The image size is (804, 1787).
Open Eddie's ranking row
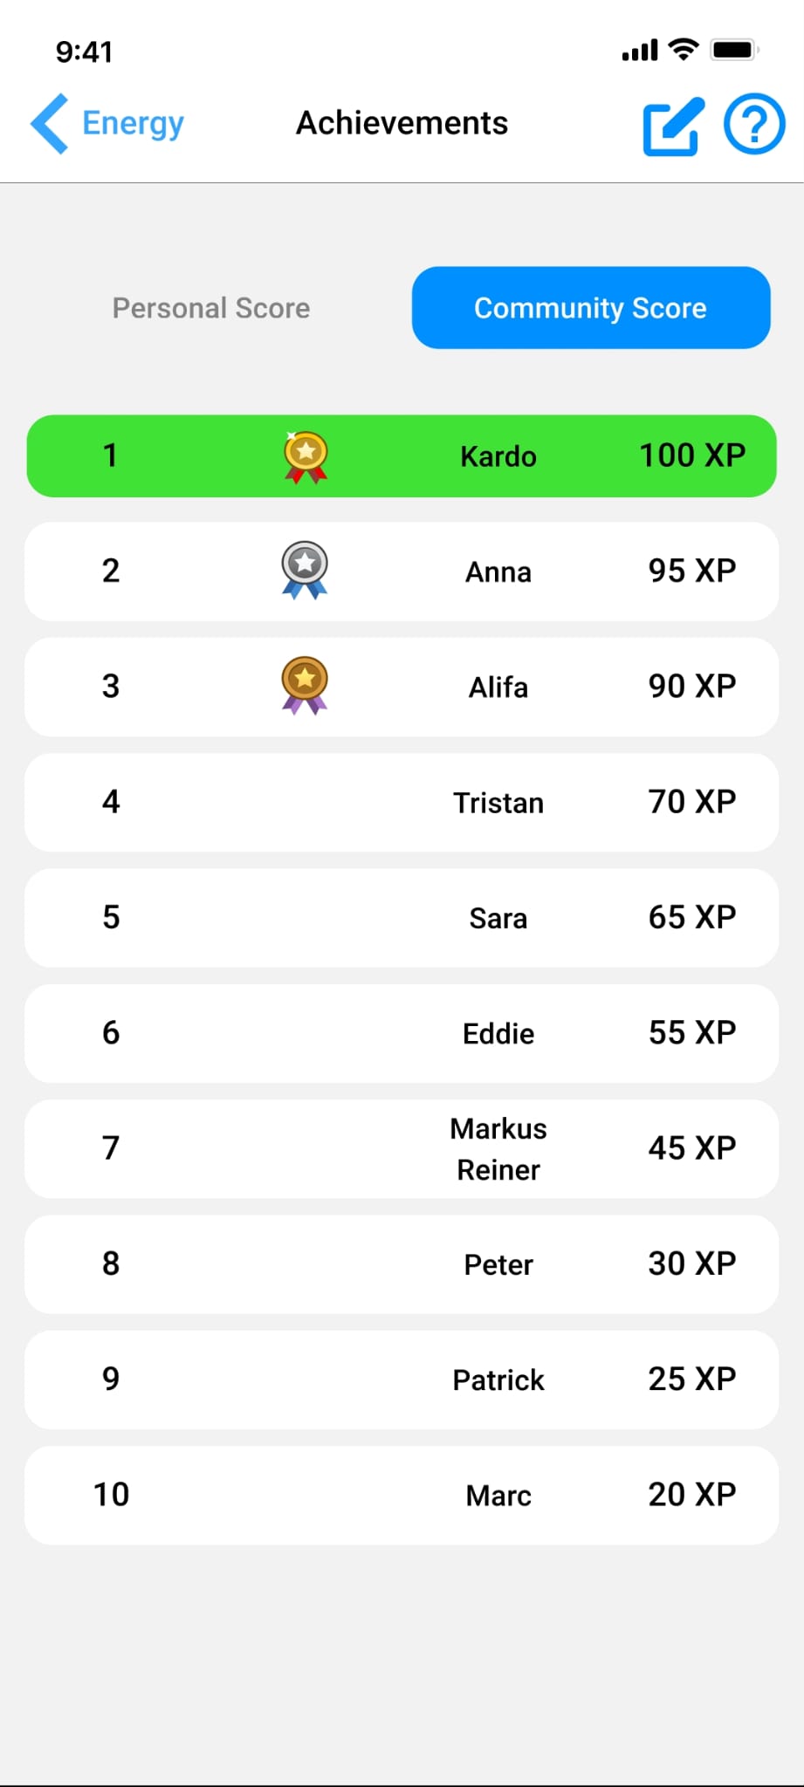[402, 1033]
